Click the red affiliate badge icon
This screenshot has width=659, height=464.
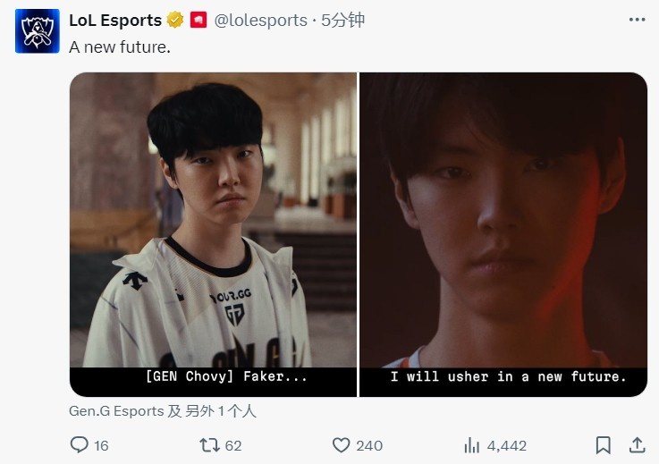[x=199, y=21]
